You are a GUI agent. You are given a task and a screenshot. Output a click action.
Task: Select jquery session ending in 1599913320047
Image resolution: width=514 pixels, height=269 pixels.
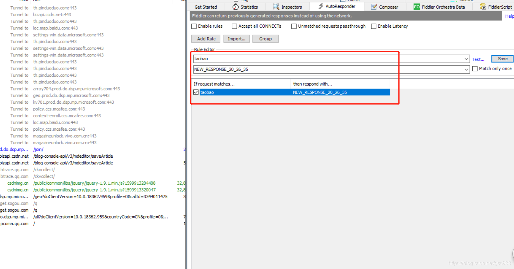(92, 190)
